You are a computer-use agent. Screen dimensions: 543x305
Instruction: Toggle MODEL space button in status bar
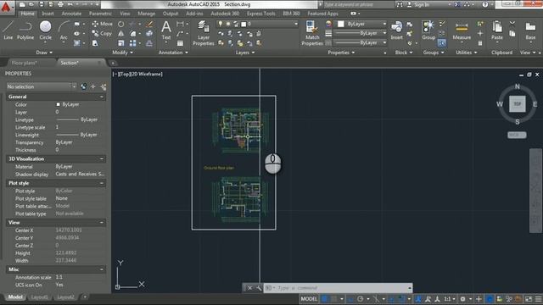(x=309, y=299)
